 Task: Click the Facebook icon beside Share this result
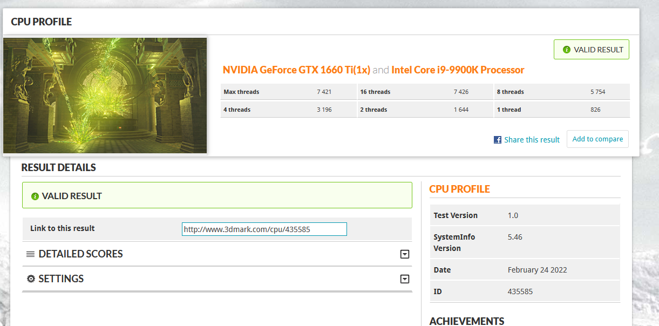498,140
